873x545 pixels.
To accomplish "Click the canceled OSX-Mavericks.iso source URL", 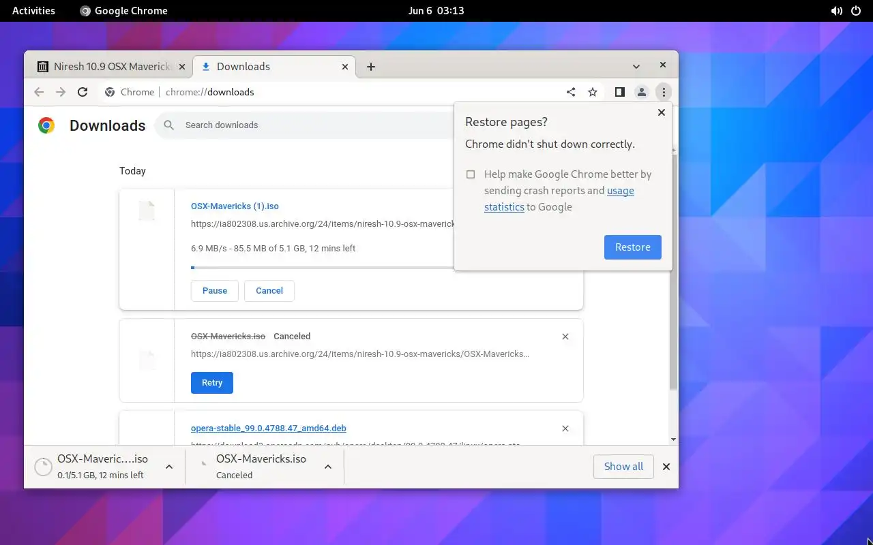I will tap(360, 354).
